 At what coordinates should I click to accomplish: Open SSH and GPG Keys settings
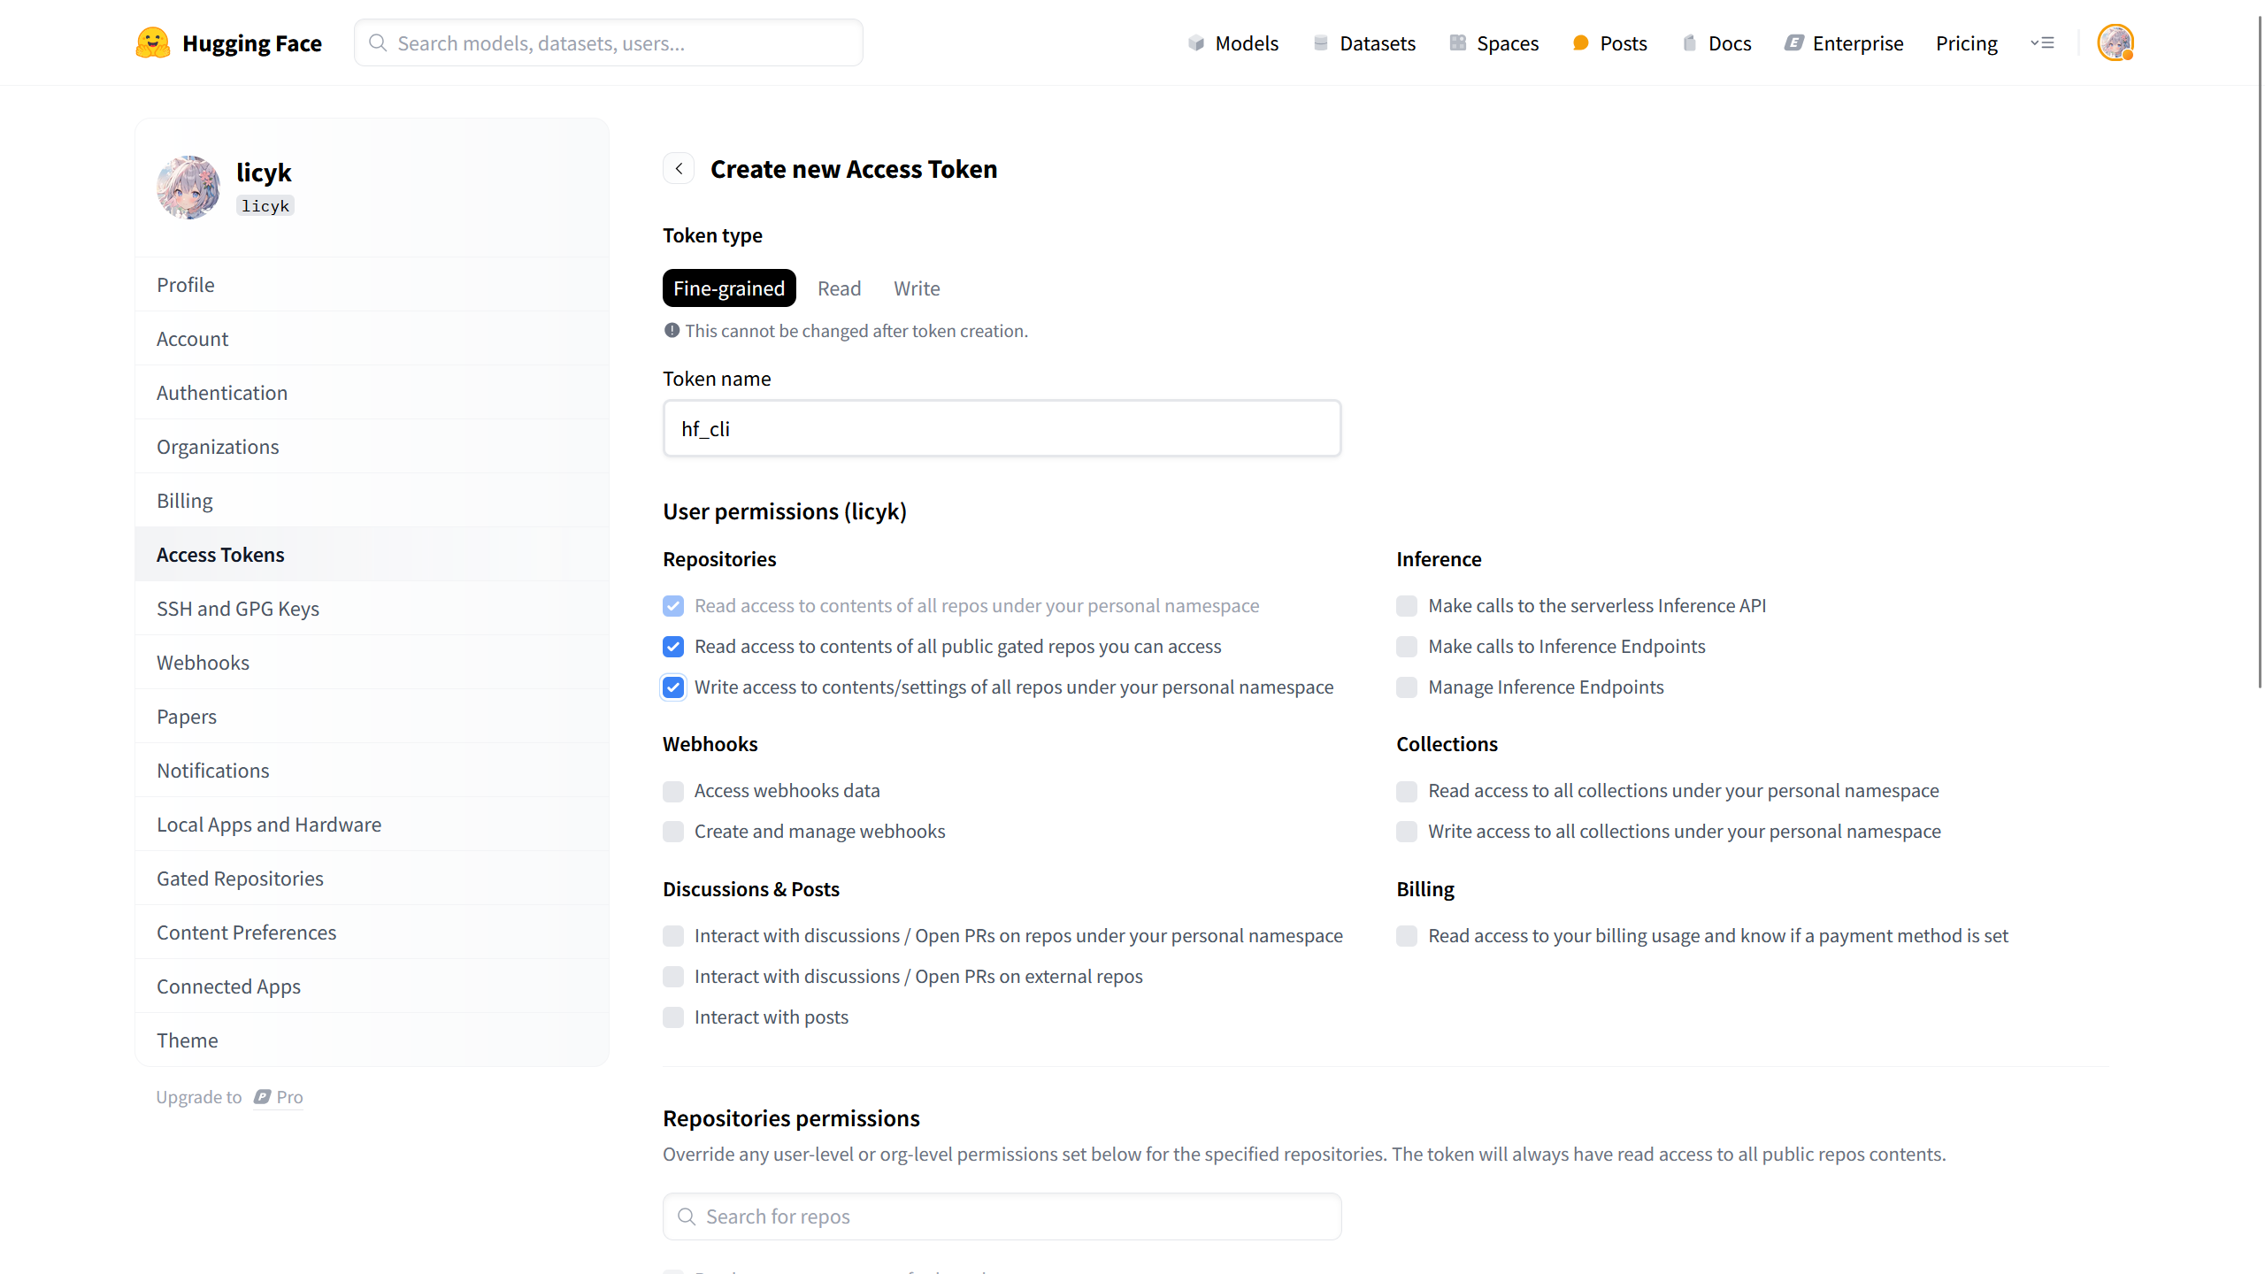coord(238,609)
